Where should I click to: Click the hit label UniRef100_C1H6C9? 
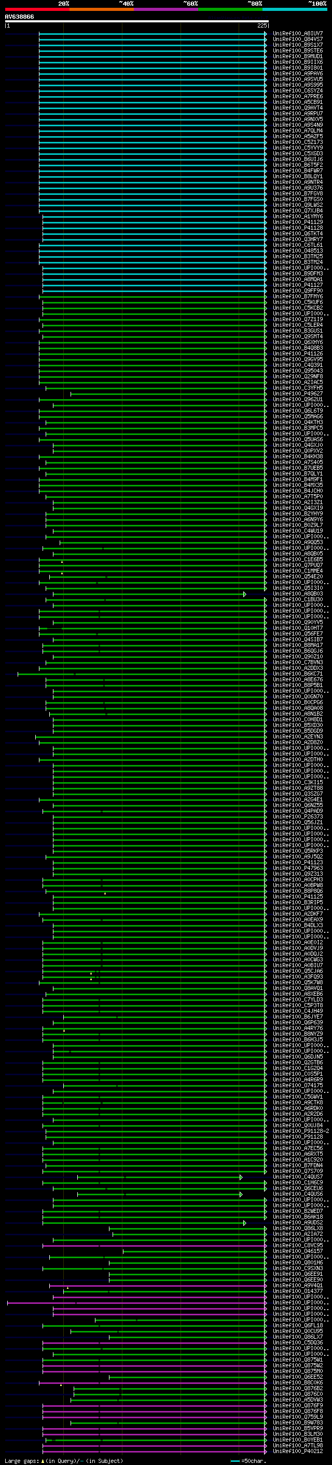[x=297, y=1182]
